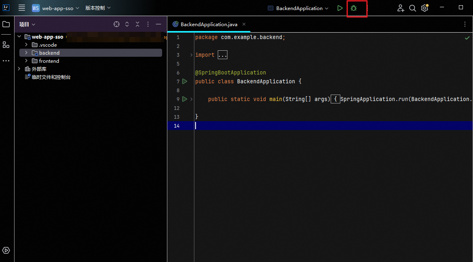Run BackendApplication with the green play icon
Screen dimensions: 473x262
(x=340, y=8)
